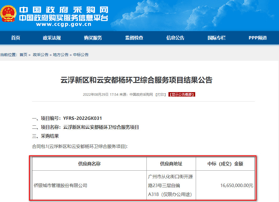Open 国际专栏 navigation item
The height and width of the screenshot is (202, 279).
click(x=217, y=38)
